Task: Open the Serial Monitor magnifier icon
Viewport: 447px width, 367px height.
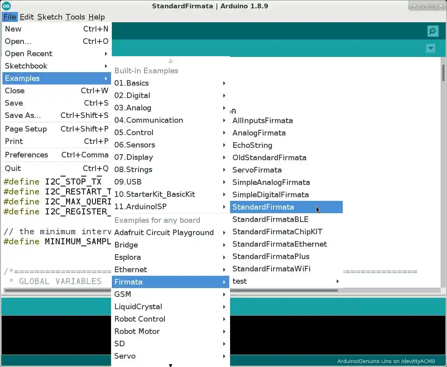Action: click(433, 31)
